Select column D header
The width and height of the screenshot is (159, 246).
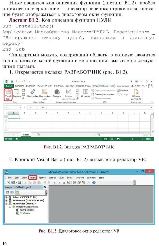tap(46, 113)
